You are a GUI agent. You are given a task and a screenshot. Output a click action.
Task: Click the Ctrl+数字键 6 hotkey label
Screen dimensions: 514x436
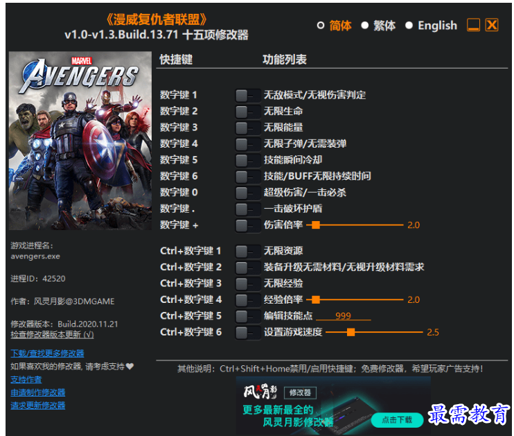[190, 332]
